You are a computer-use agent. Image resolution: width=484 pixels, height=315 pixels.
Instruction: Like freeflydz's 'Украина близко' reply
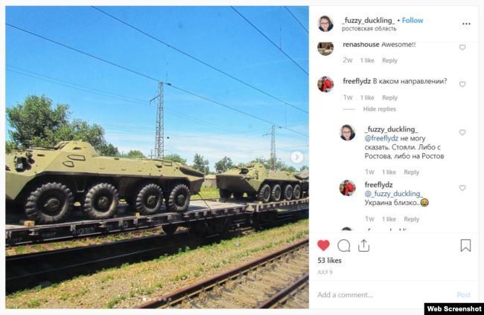462,188
